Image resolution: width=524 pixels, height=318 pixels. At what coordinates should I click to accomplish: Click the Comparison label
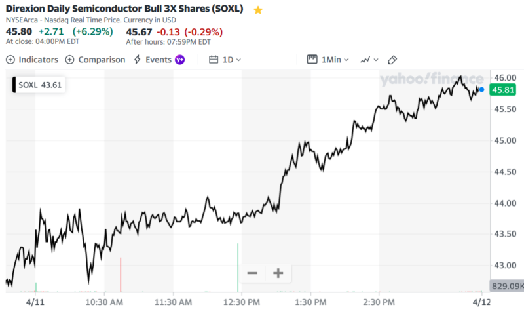[x=102, y=60]
